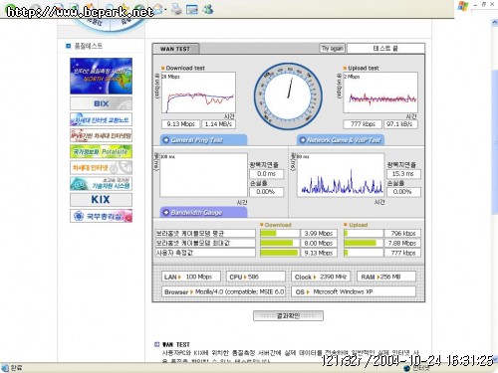Image resolution: width=498 pixels, height=373 pixels.
Task: Click the 사용자 측정값 row label
Action: click(x=205, y=253)
